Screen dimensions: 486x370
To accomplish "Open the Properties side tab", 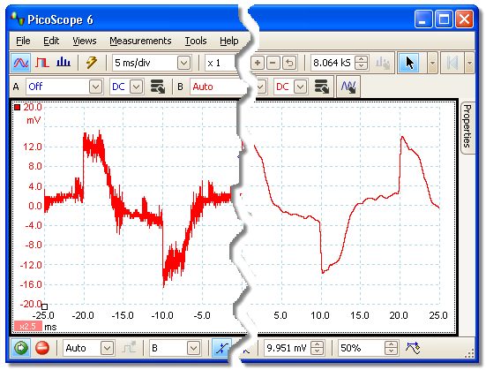I will (x=467, y=126).
